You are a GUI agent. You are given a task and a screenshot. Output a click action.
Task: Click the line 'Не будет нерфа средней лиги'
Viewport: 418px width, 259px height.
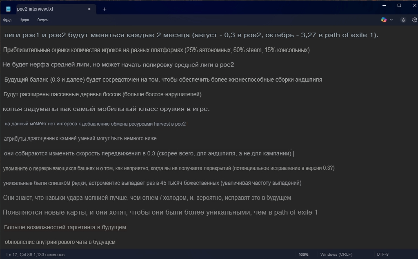(x=118, y=65)
